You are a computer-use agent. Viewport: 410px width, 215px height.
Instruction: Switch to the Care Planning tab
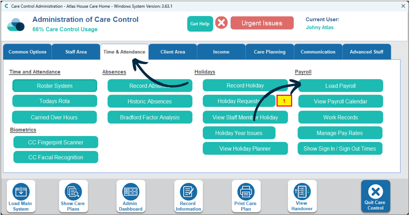270,52
